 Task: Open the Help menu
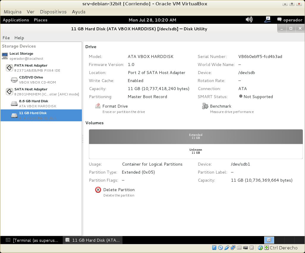[x=19, y=38]
